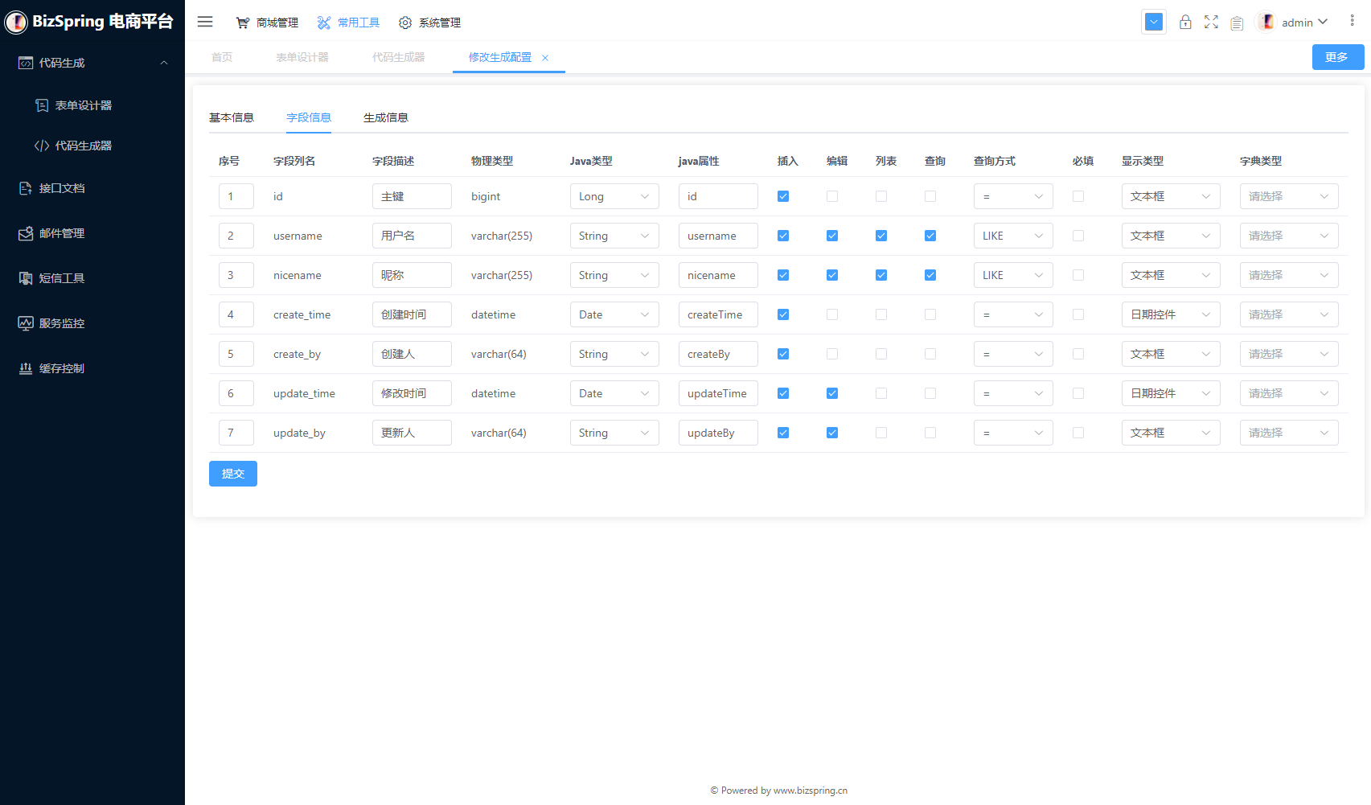Click the java属性 field containing createTime
Image resolution: width=1371 pixels, height=805 pixels.
[718, 314]
